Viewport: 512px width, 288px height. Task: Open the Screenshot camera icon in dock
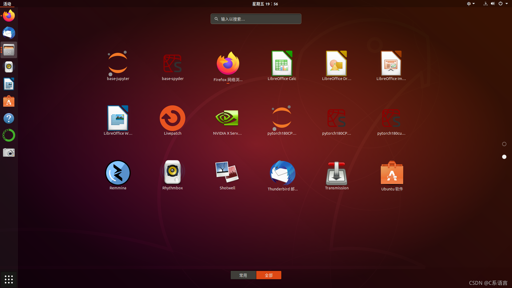(x=9, y=153)
